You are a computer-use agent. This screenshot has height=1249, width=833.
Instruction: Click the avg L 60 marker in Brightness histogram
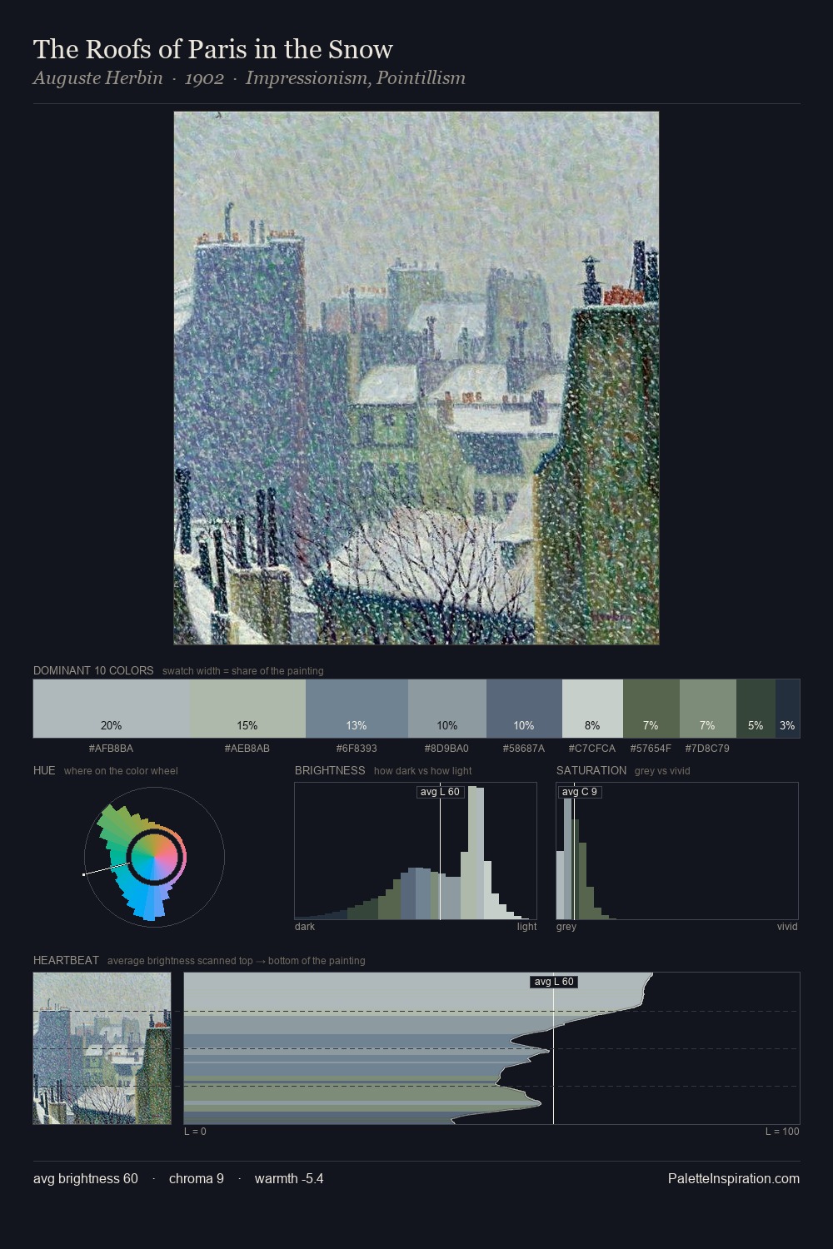[440, 792]
